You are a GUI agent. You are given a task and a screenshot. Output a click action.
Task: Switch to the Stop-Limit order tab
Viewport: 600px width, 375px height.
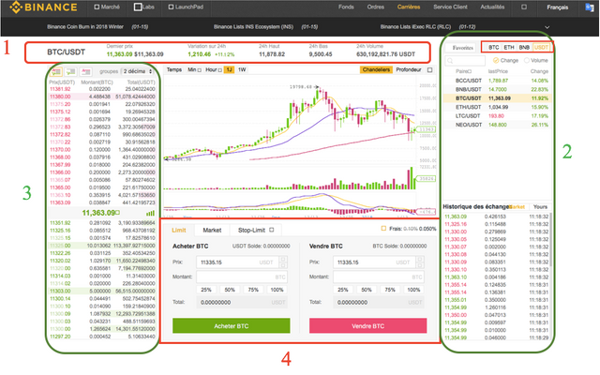click(x=256, y=230)
